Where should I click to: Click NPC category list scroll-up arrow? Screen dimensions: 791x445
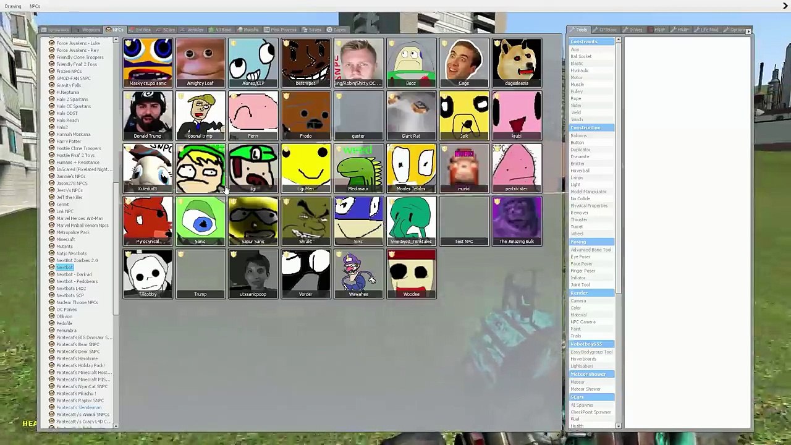[x=116, y=41]
